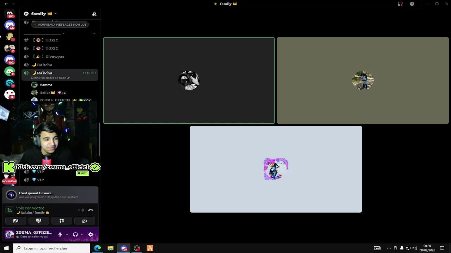Image resolution: width=451 pixels, height=253 pixels.
Task: Open the blue bull server icon
Action: pos(10,83)
